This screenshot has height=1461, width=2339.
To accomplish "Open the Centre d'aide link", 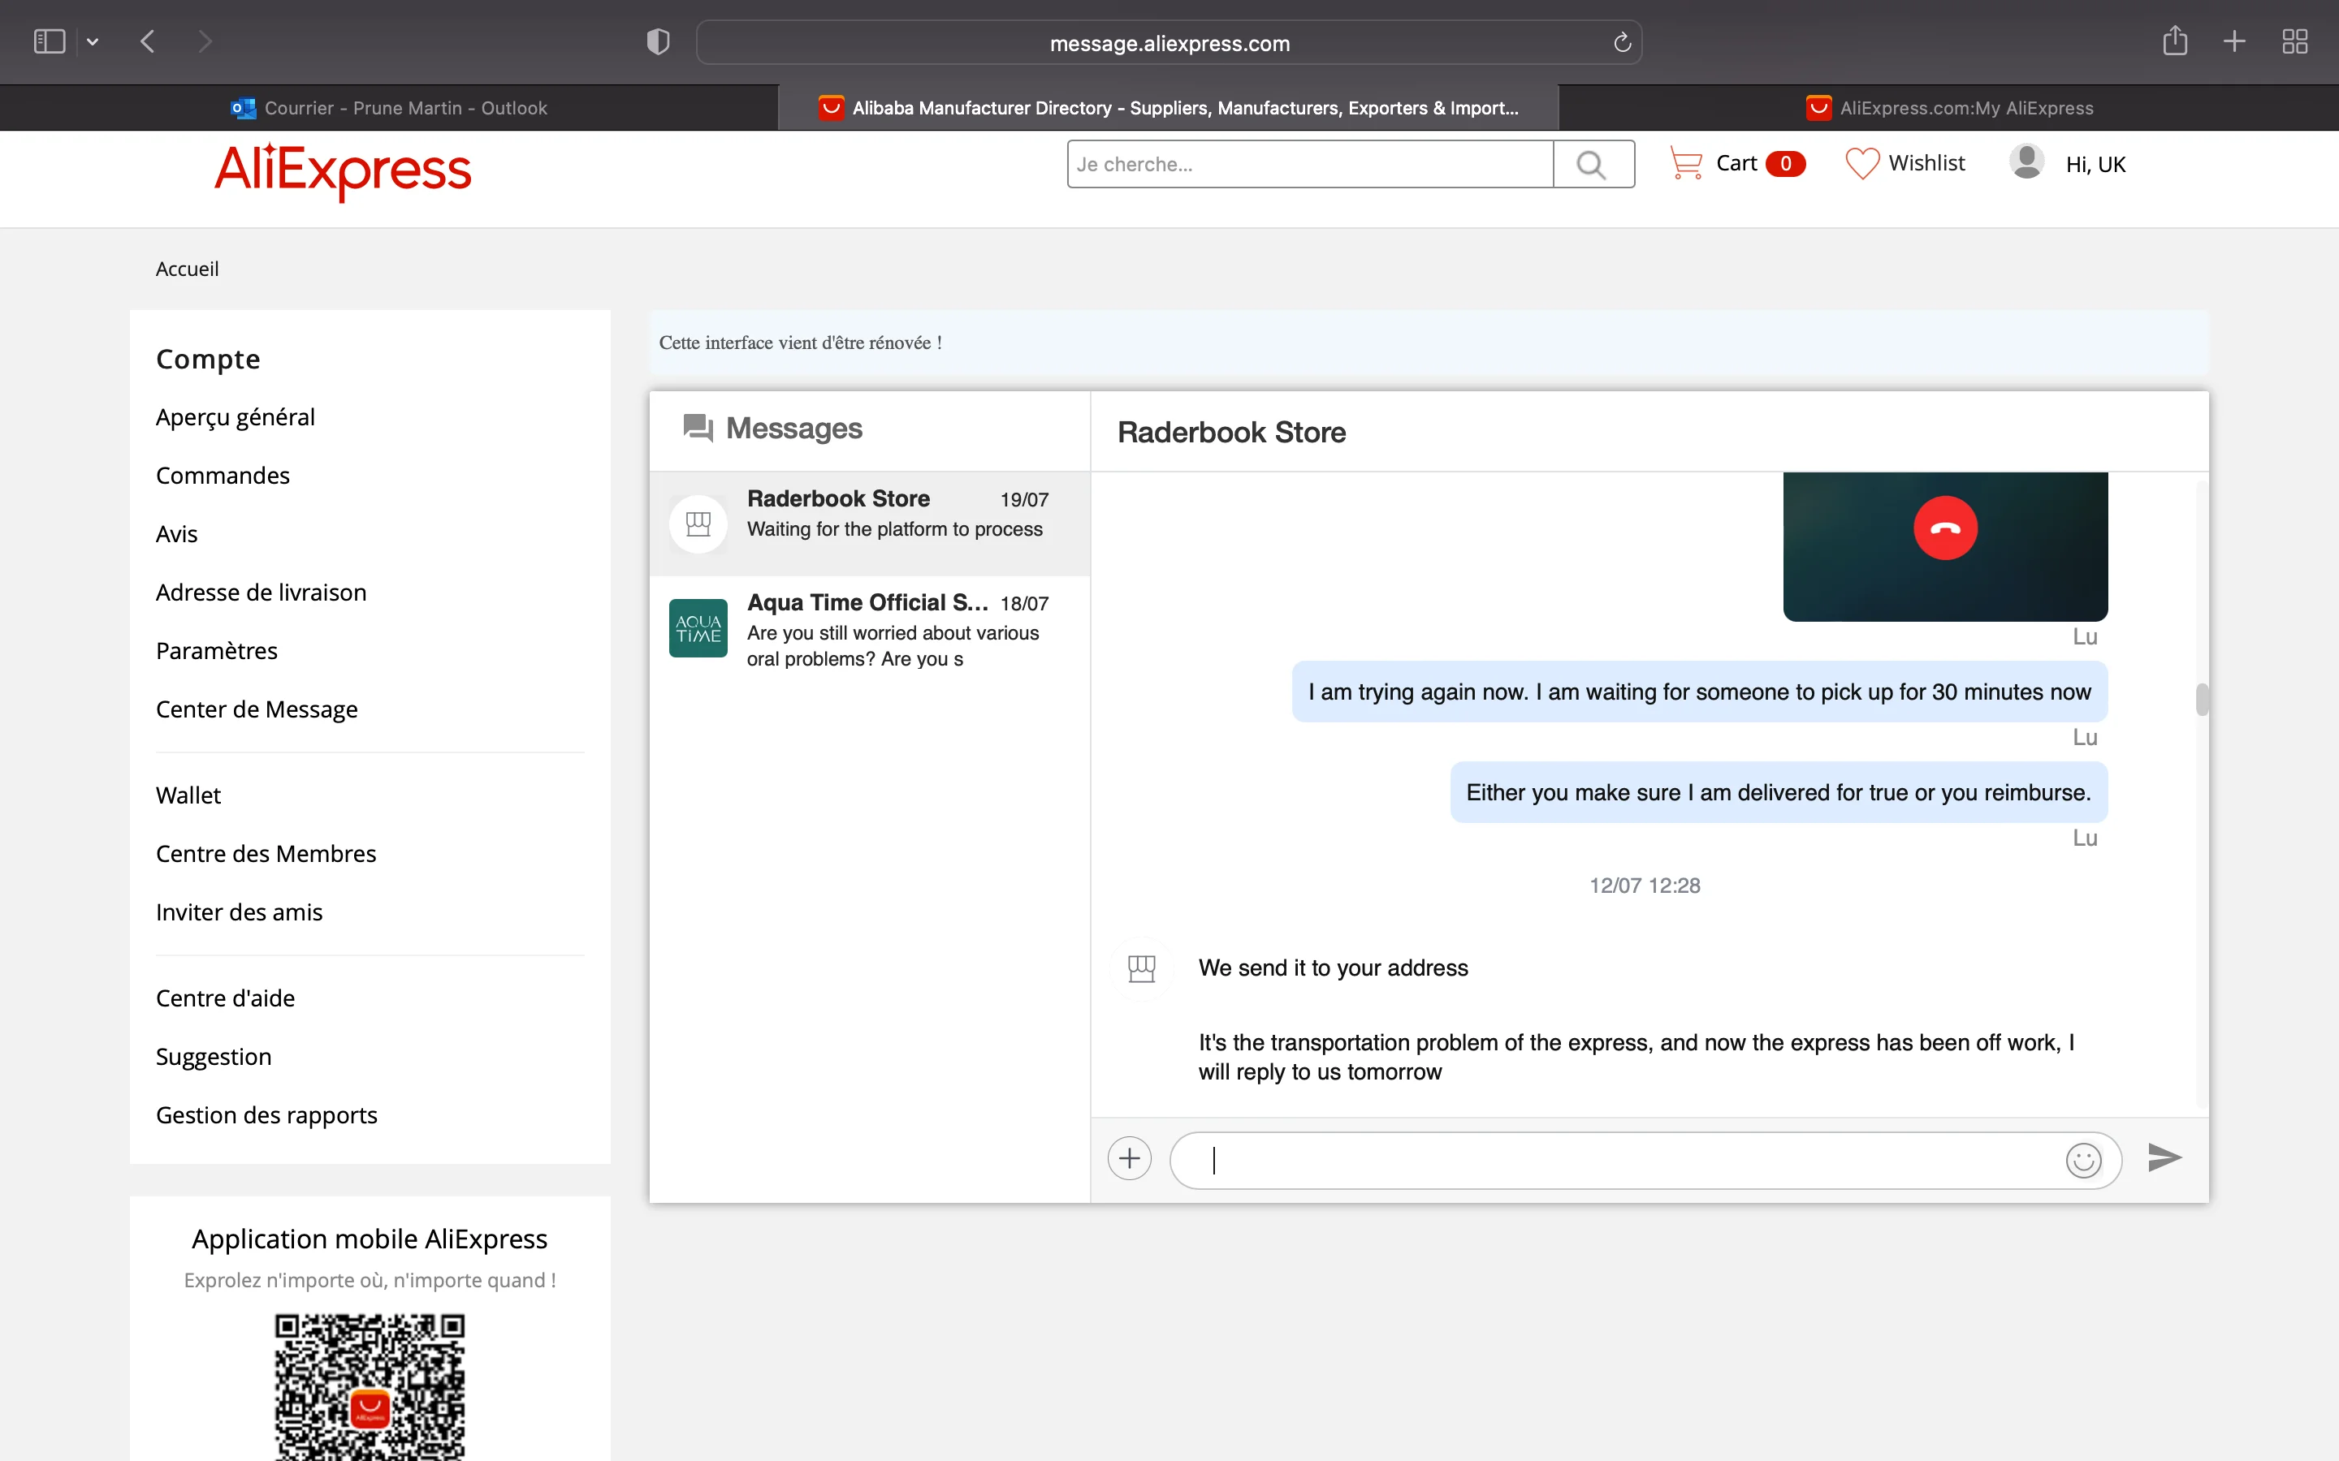I will [x=225, y=998].
